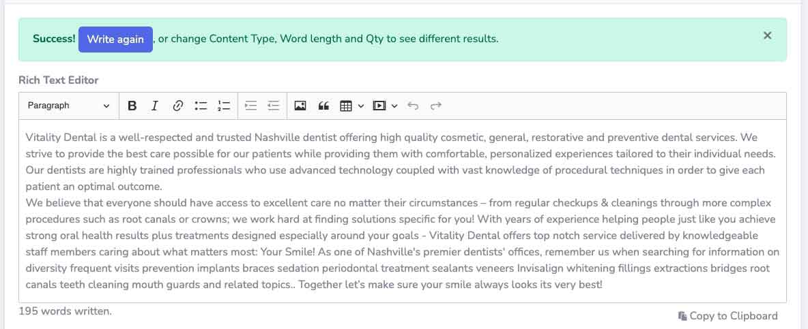Create a numbered list
The image size is (808, 329).
pos(224,106)
